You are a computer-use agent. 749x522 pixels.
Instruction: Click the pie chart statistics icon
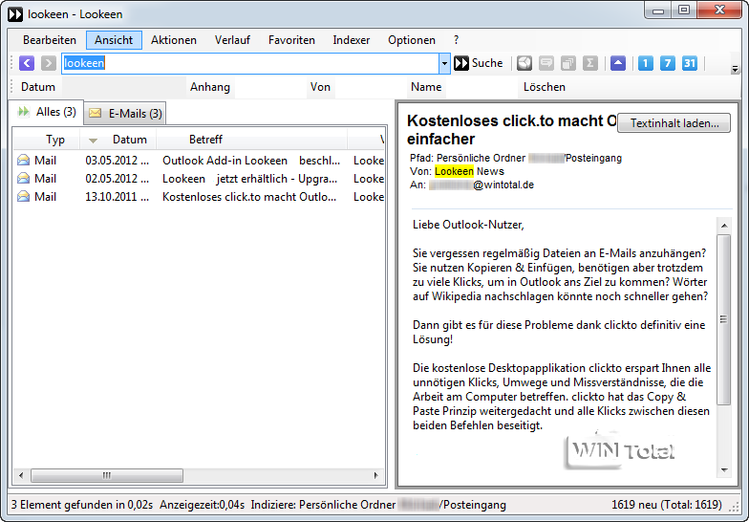524,63
